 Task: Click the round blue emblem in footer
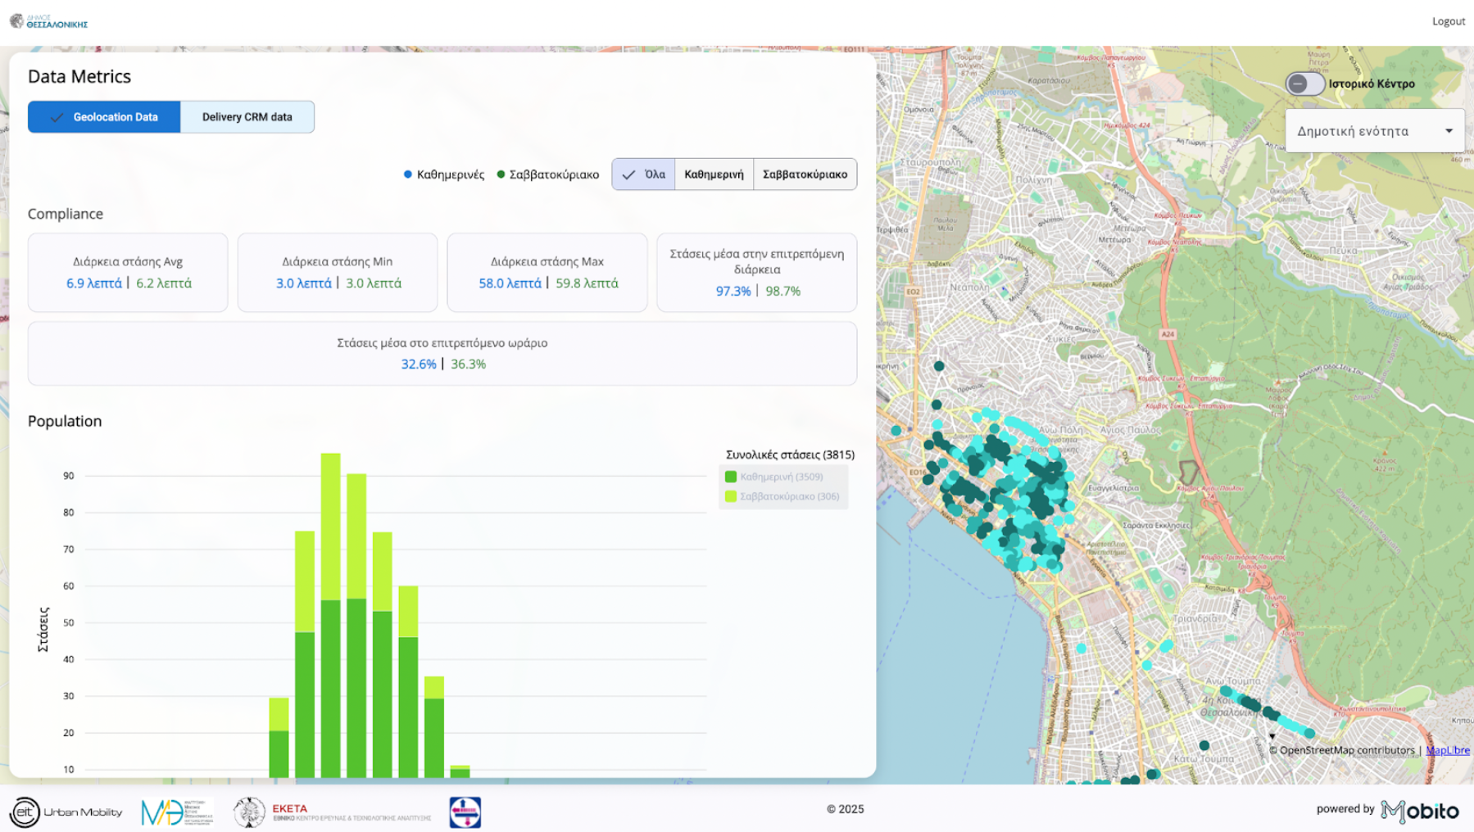click(x=465, y=812)
